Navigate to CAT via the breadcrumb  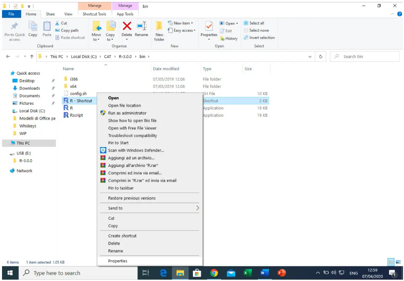tap(107, 56)
